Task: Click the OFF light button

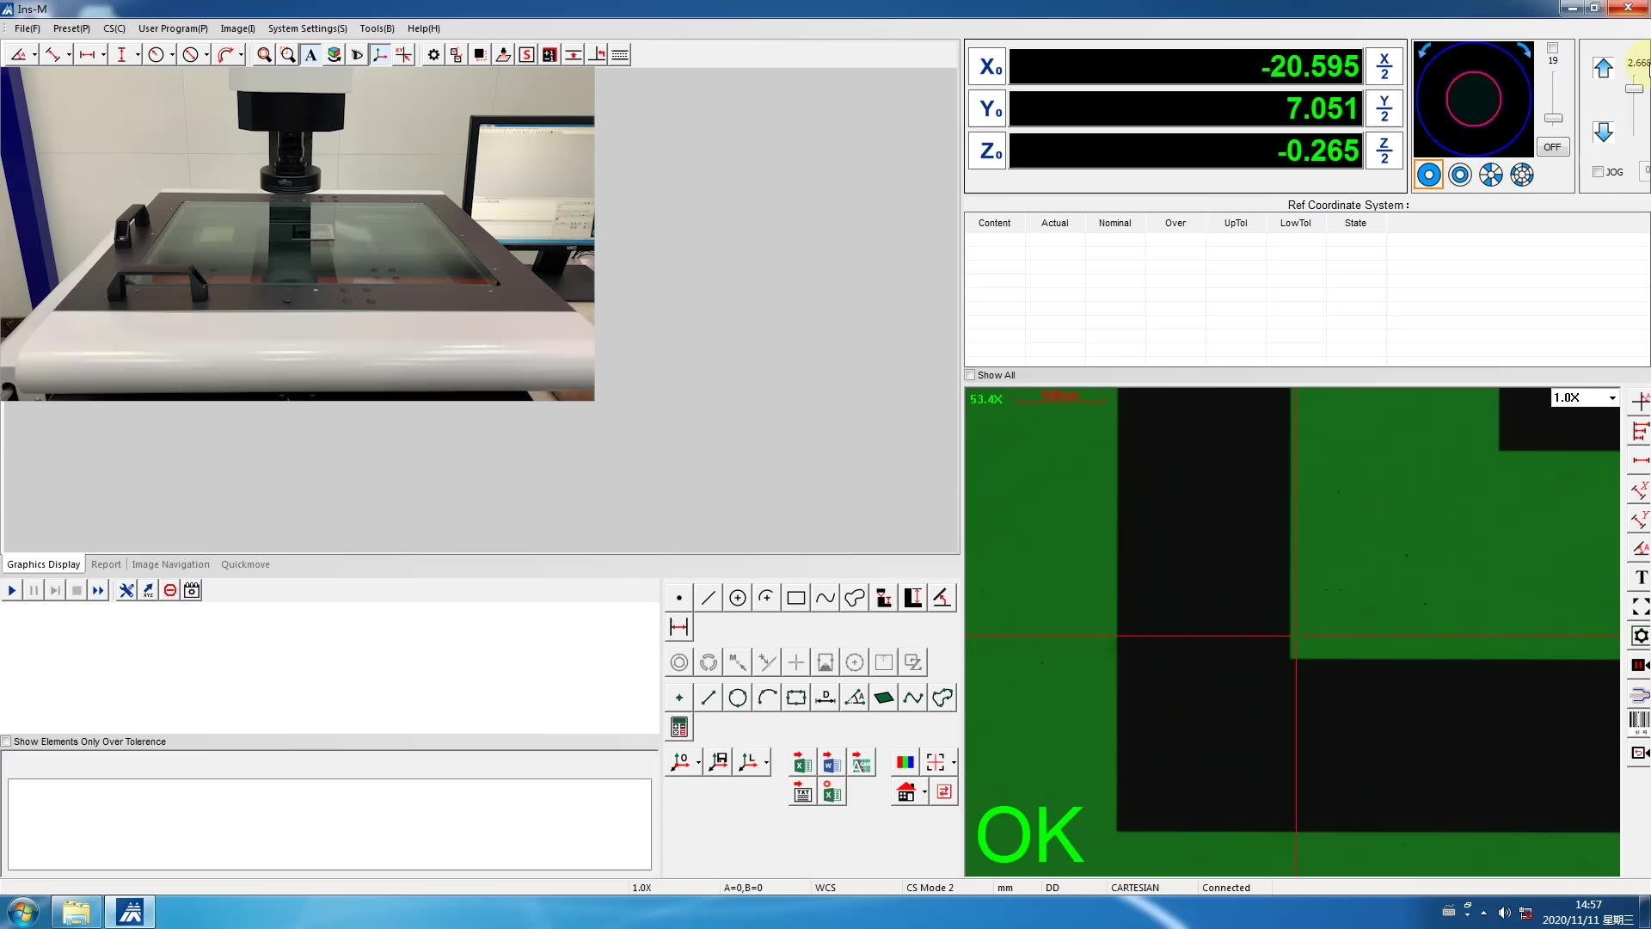Action: [x=1551, y=147]
